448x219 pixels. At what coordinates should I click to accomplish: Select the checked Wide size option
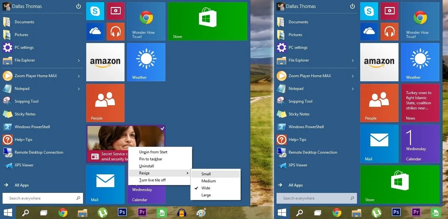(x=215, y=188)
